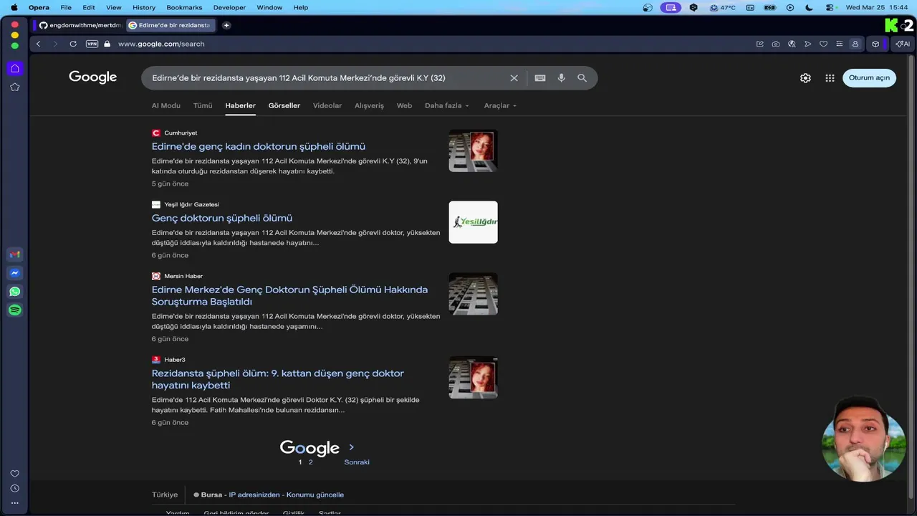Open WhatsApp in the Opera sidebar
The image size is (917, 516).
(14, 292)
